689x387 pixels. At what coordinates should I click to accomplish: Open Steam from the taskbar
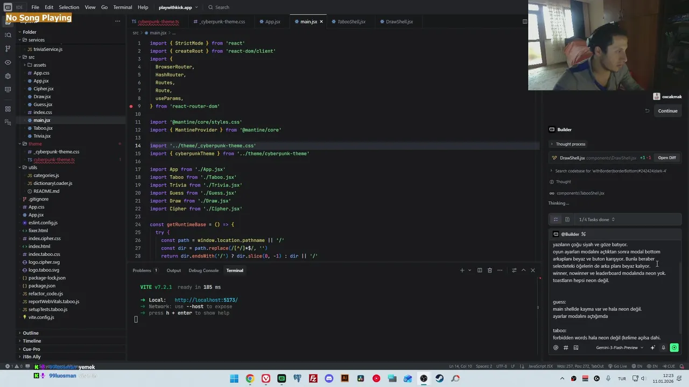[440, 378]
